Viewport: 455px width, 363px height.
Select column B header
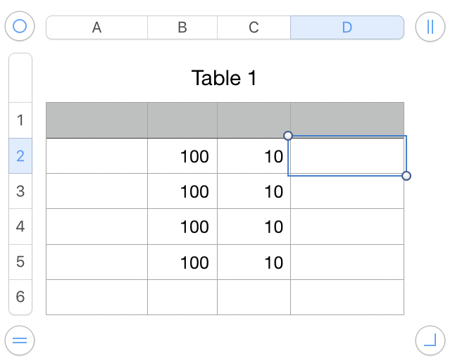point(182,27)
